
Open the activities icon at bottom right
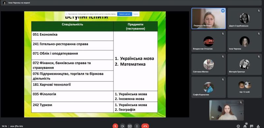click(x=258, y=126)
